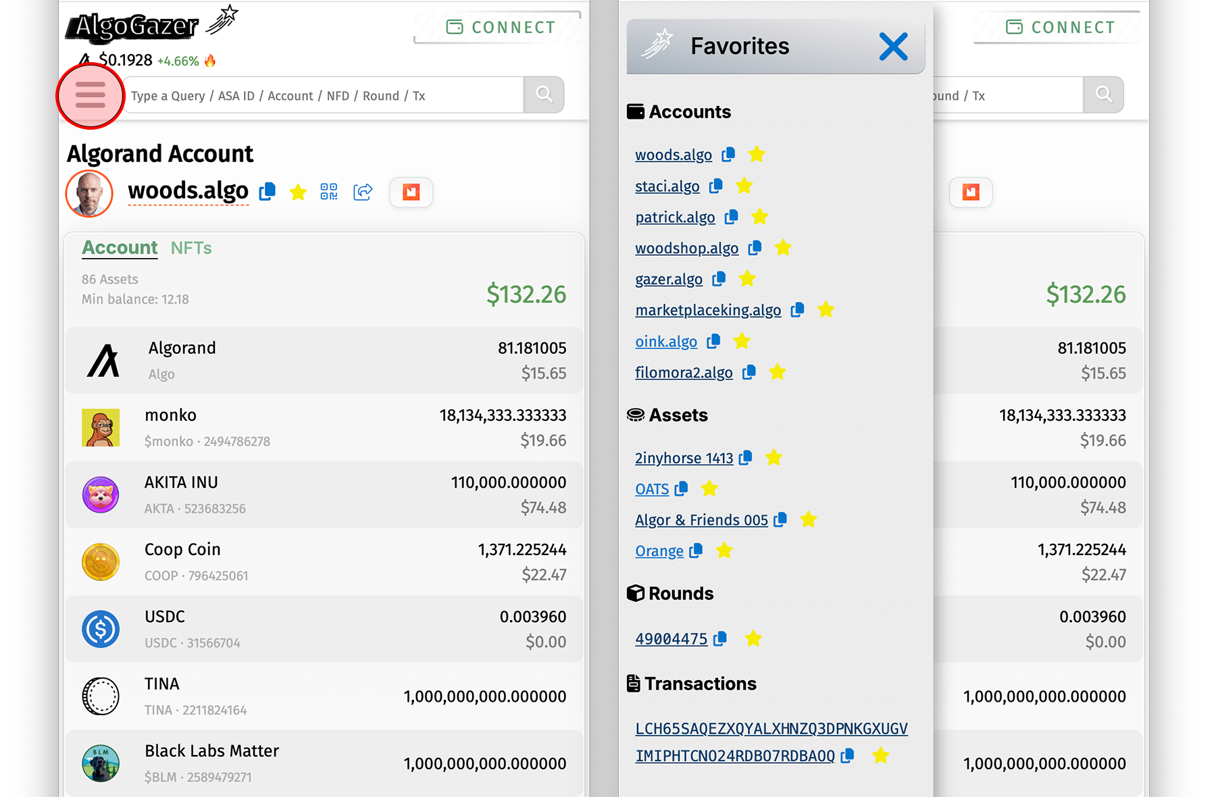The height and width of the screenshot is (797, 1216).
Task: Switch to the NFTs tab
Action: (191, 248)
